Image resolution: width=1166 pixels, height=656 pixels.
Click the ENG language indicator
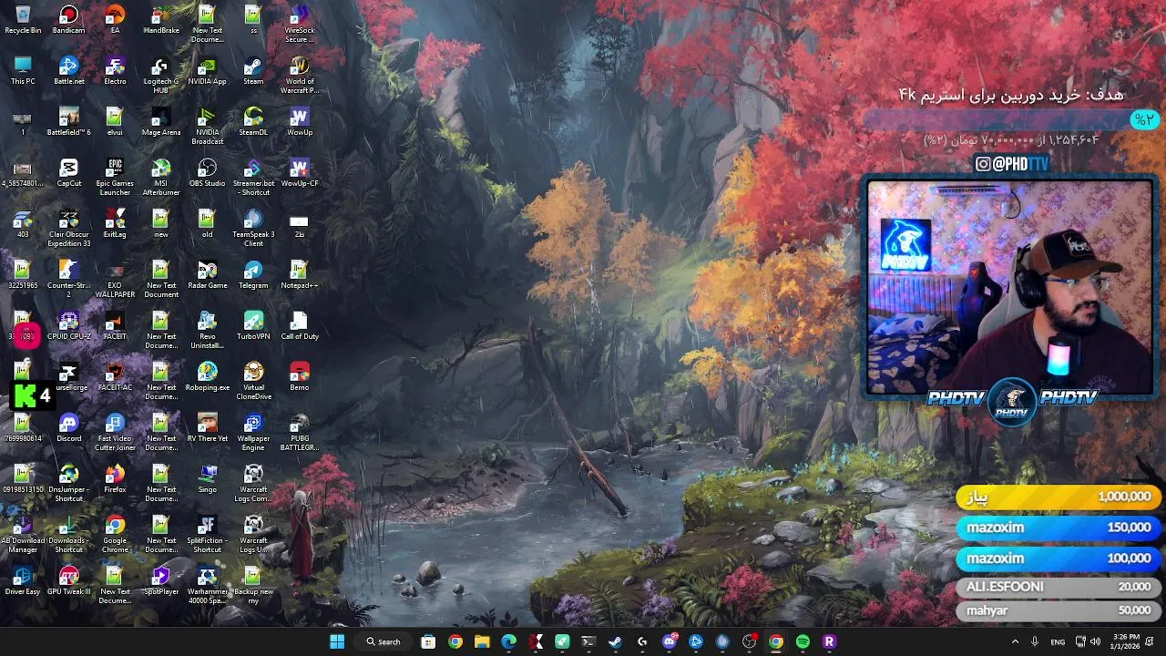pyautogui.click(x=1058, y=641)
